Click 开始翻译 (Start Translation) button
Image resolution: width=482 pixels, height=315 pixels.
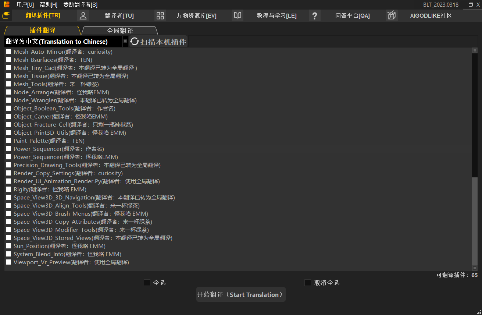point(241,295)
